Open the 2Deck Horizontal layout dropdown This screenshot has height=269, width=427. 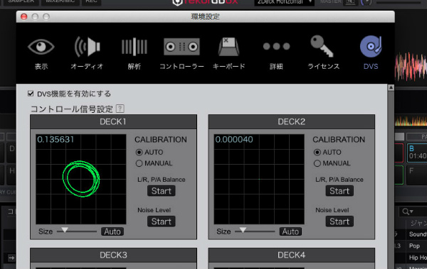point(284,2)
